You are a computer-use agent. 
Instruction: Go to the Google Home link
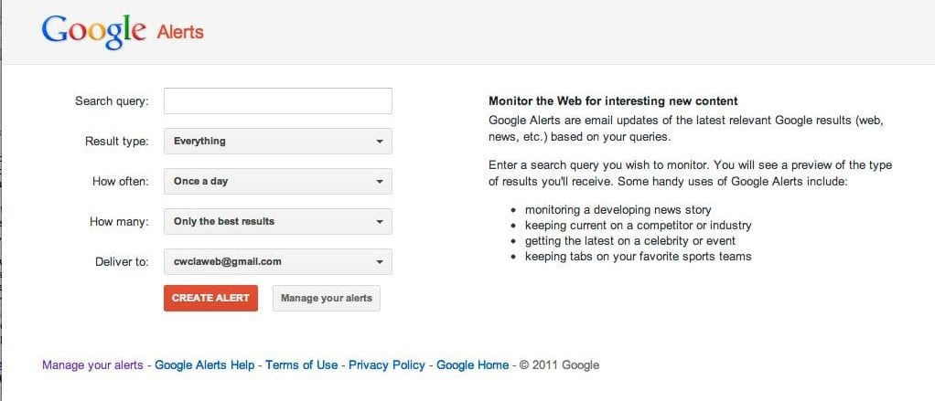coord(473,364)
